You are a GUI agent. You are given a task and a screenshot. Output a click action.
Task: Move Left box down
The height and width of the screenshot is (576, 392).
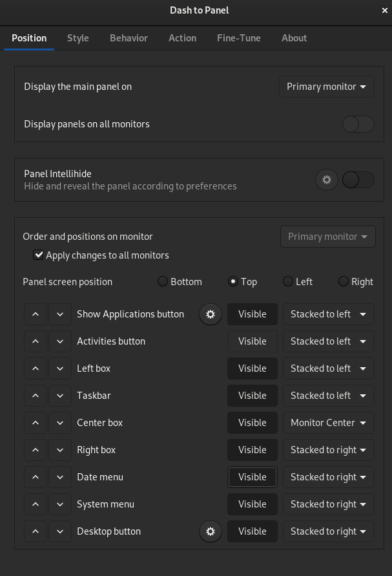point(60,368)
